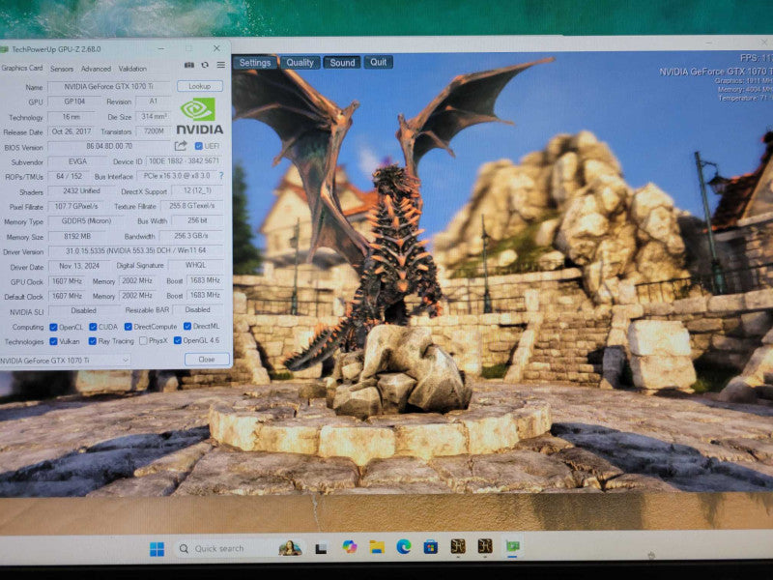The width and height of the screenshot is (773, 580).
Task: Click the GPU-Z title bar app icon
Action: pos(5,49)
